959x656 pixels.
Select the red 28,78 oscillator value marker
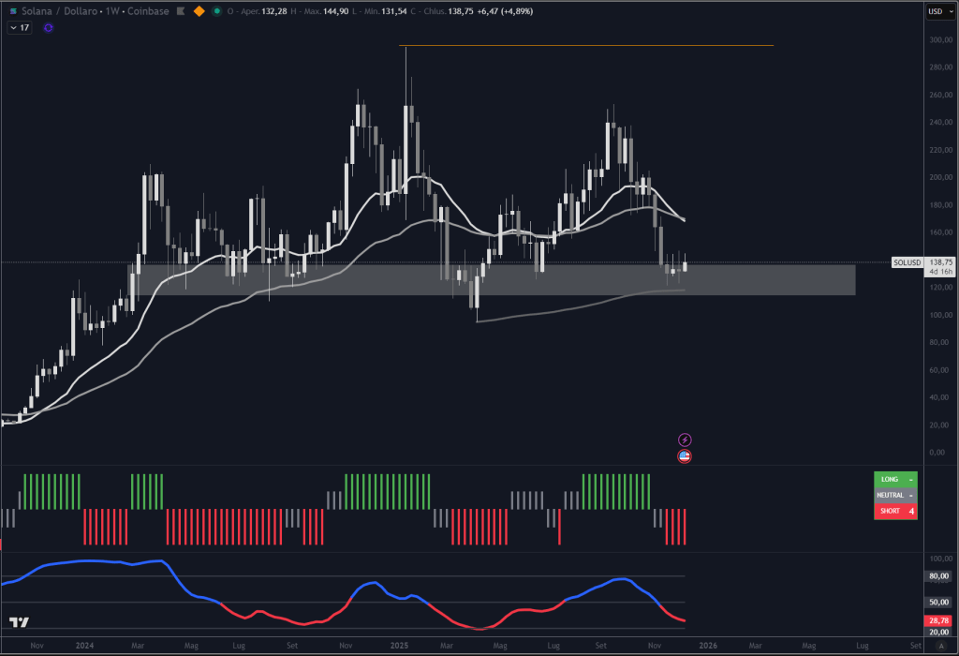(x=937, y=620)
